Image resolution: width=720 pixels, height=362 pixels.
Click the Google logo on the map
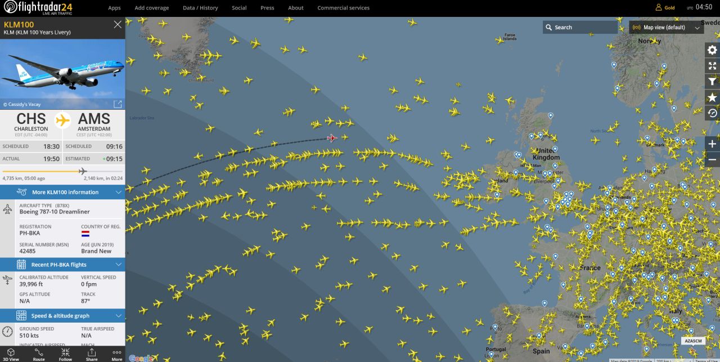click(x=141, y=358)
